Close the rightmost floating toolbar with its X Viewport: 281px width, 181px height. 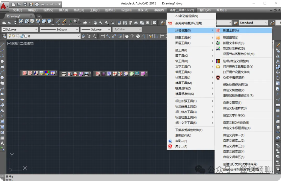click(146, 72)
